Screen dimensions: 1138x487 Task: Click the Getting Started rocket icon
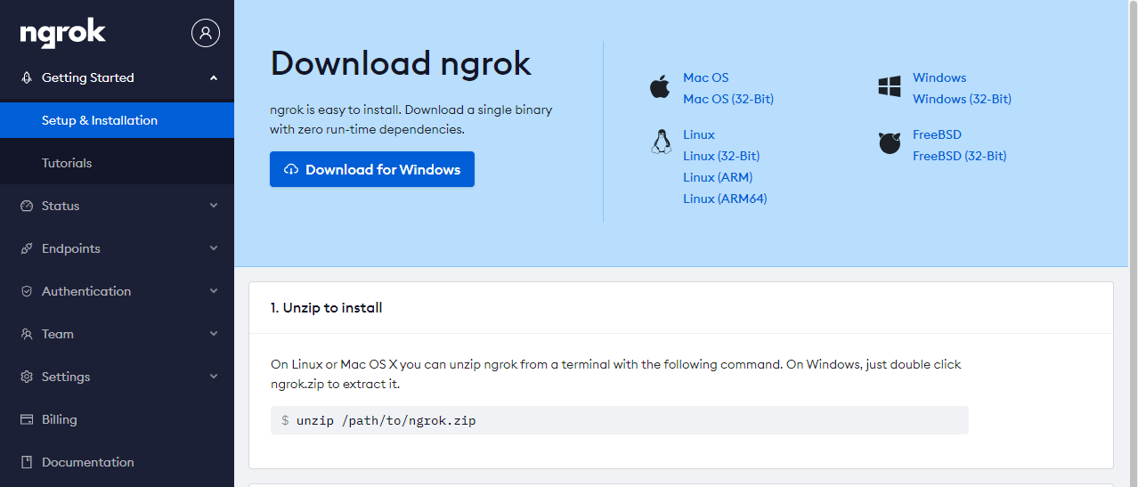[27, 77]
